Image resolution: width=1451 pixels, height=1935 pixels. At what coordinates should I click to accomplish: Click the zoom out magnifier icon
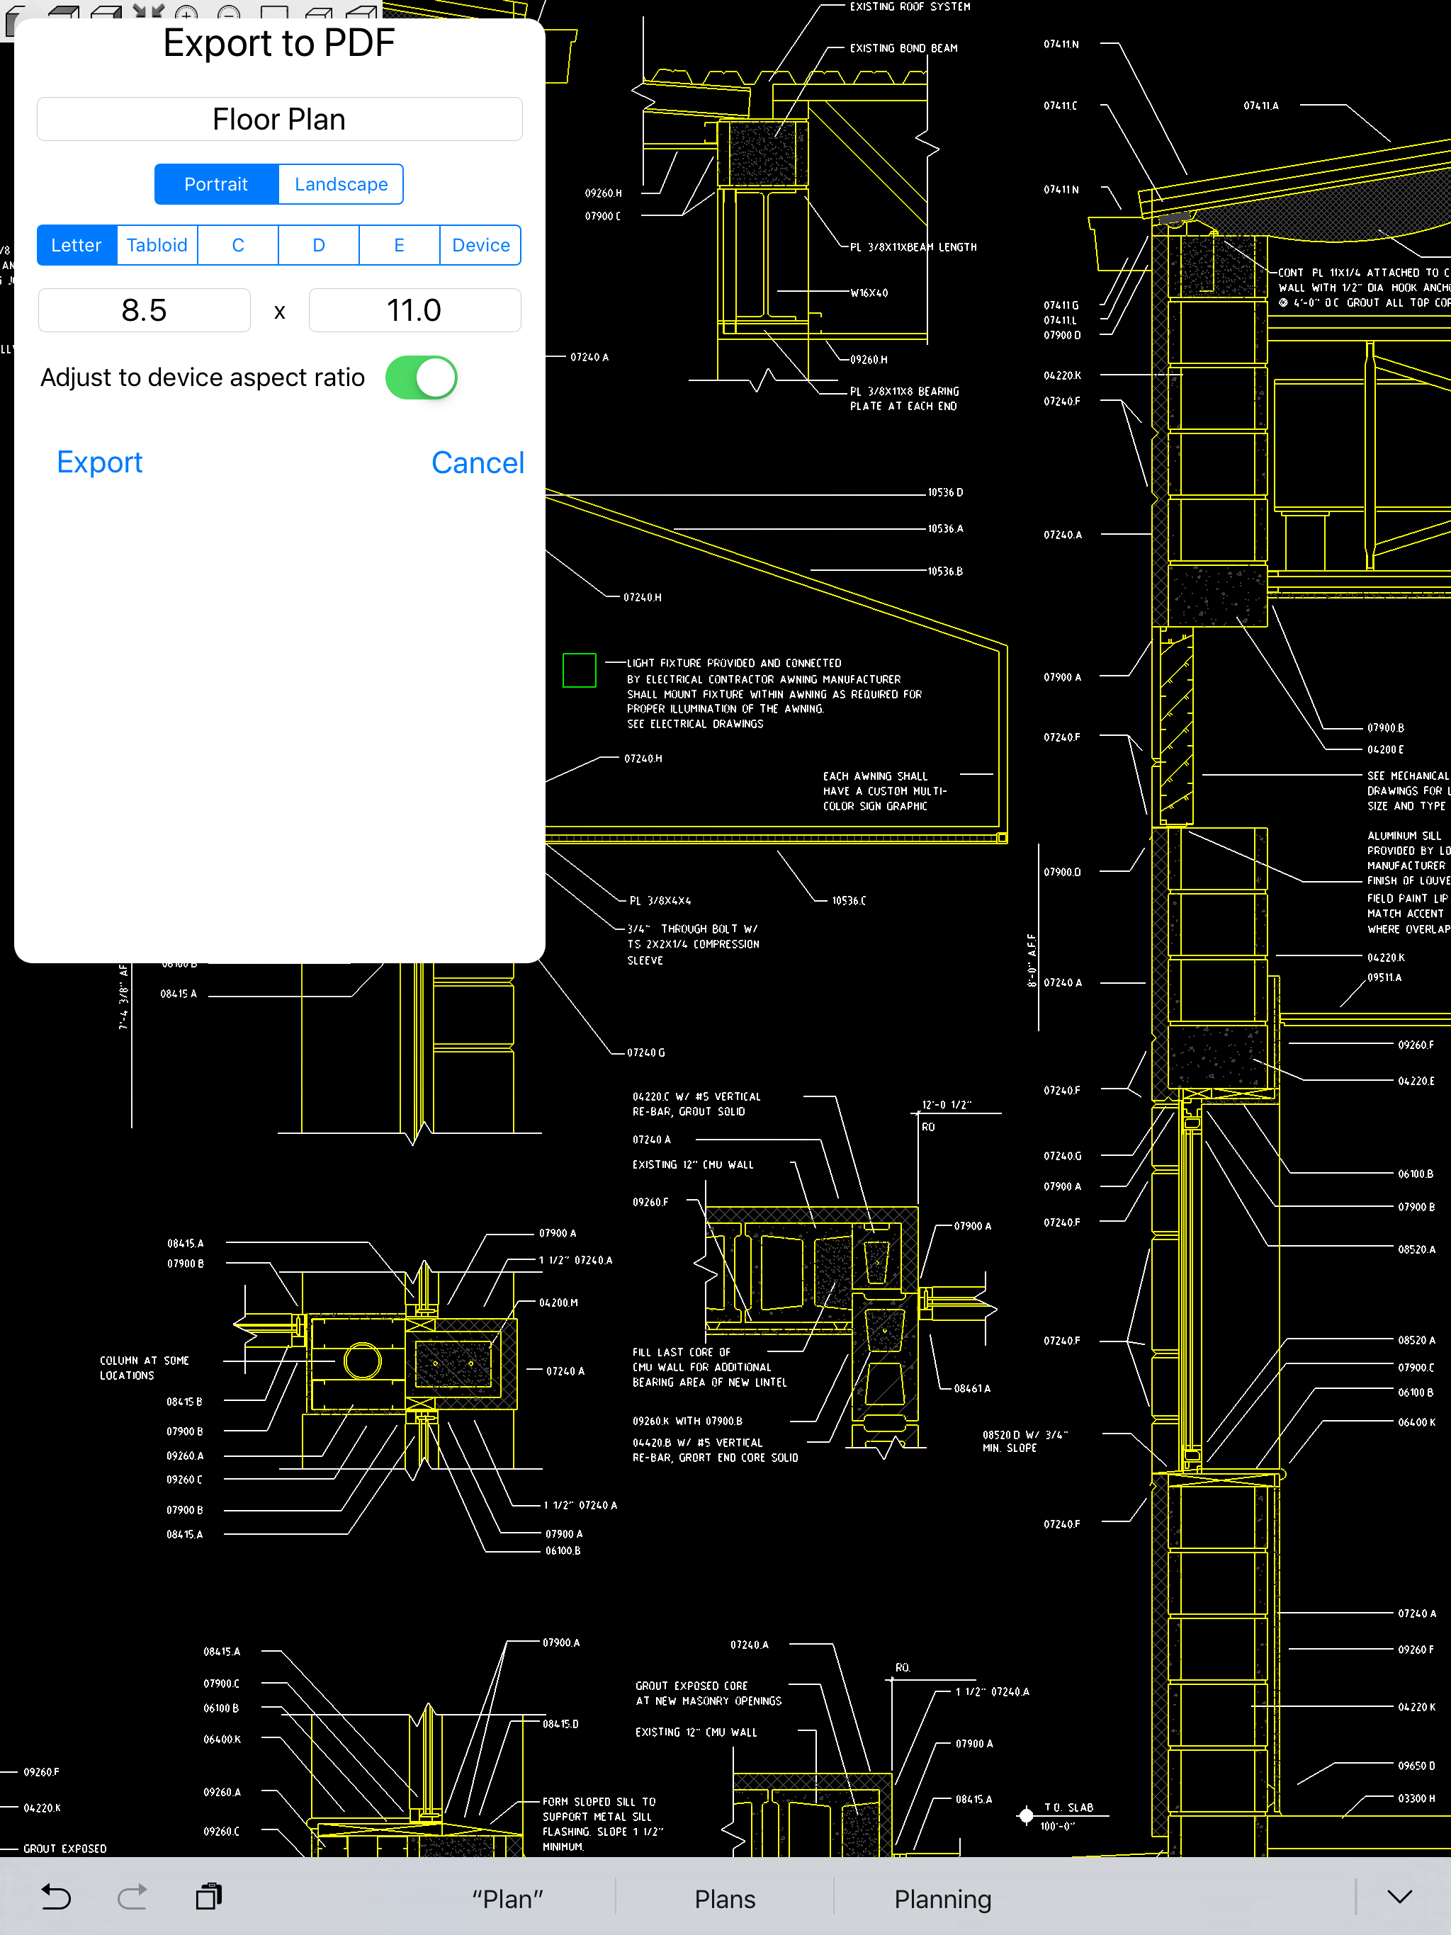[228, 12]
